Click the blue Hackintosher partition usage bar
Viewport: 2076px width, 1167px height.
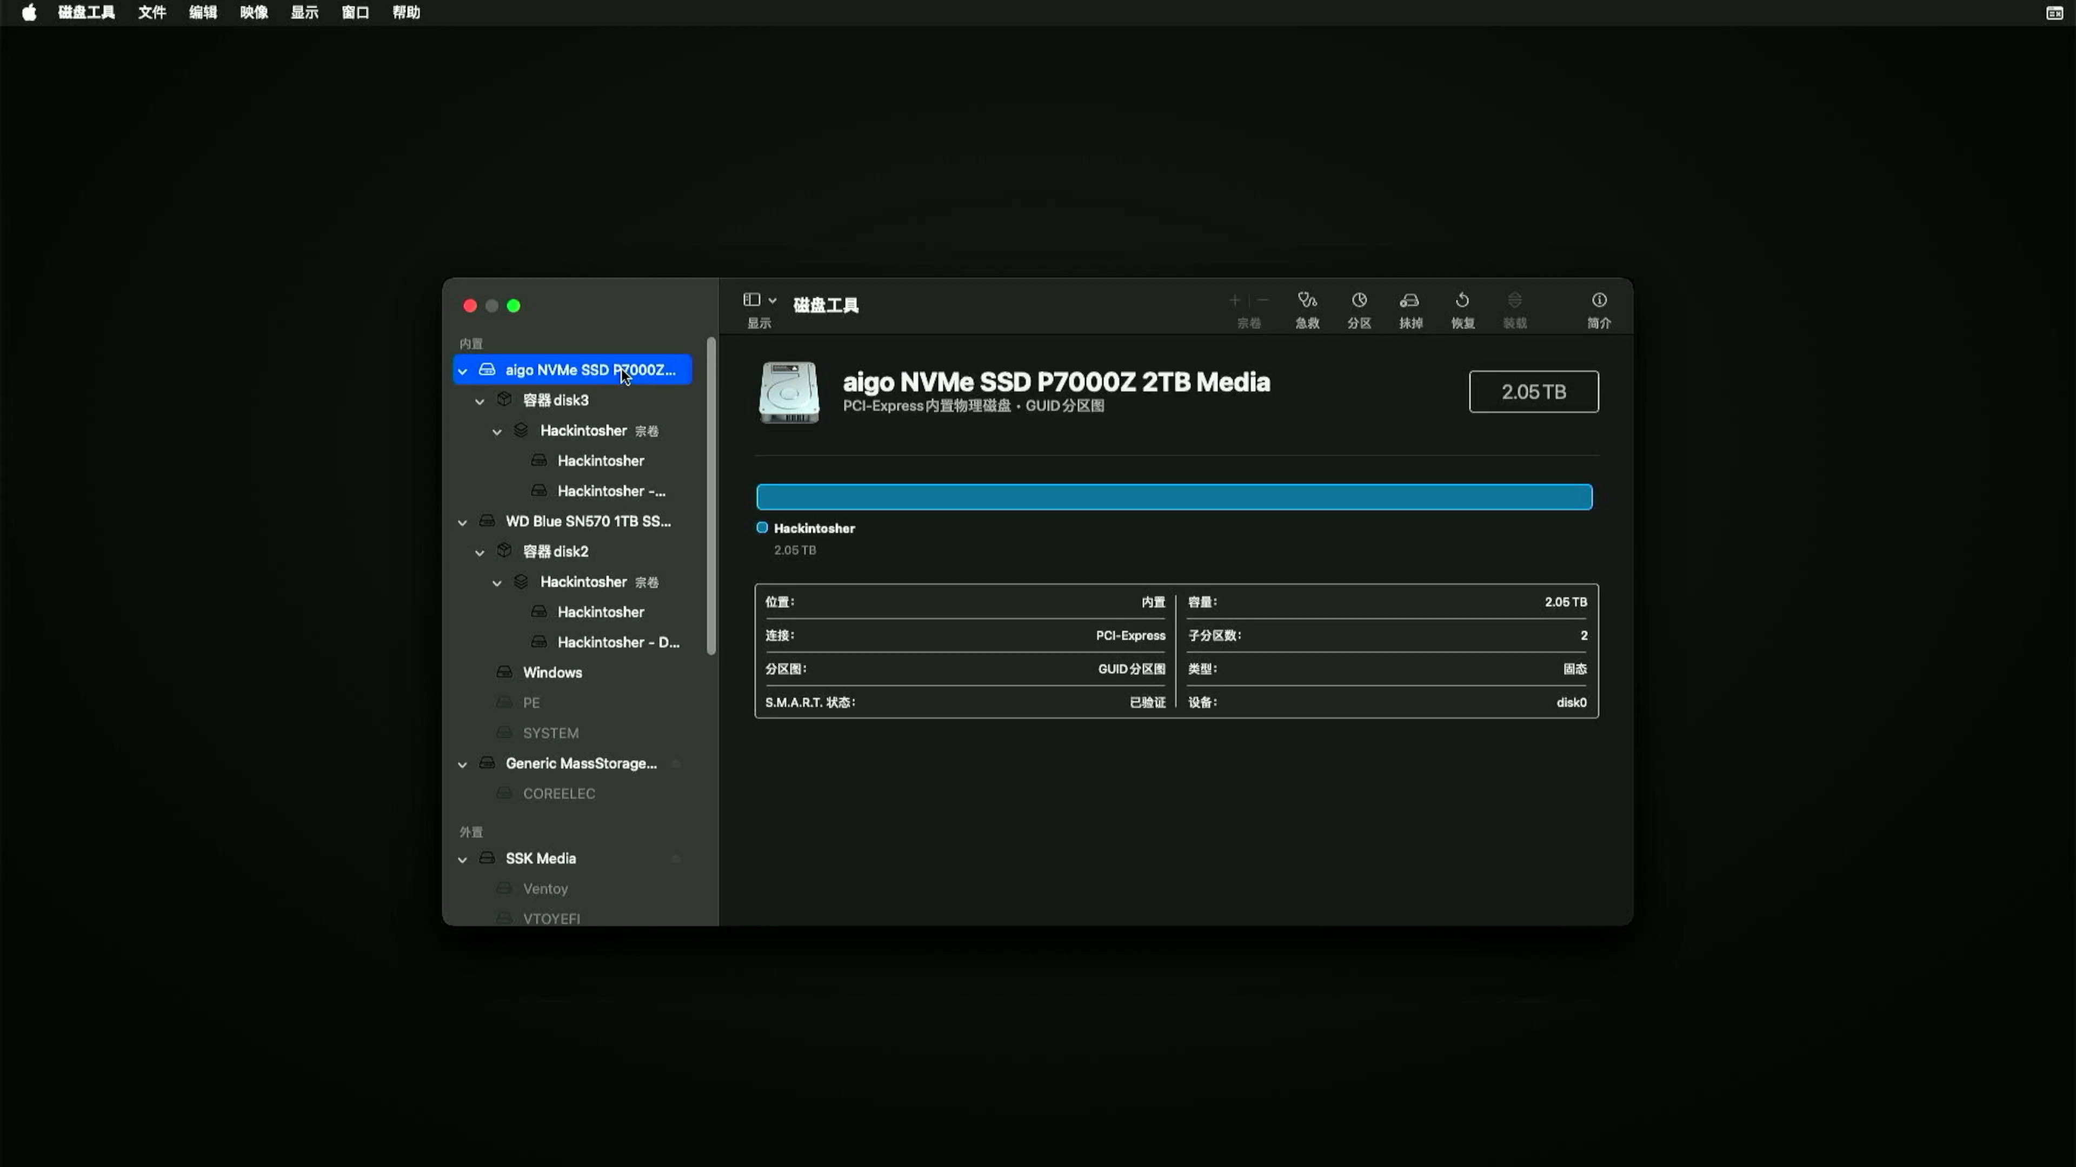click(x=1174, y=497)
